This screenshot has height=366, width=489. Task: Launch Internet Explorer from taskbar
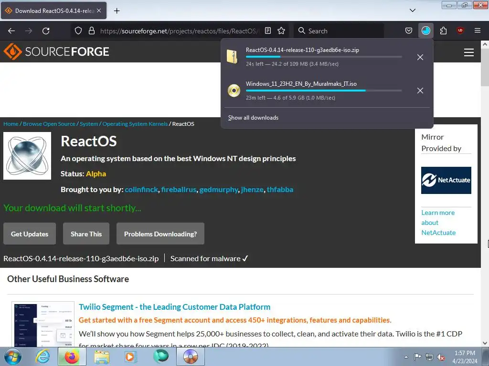(43, 356)
